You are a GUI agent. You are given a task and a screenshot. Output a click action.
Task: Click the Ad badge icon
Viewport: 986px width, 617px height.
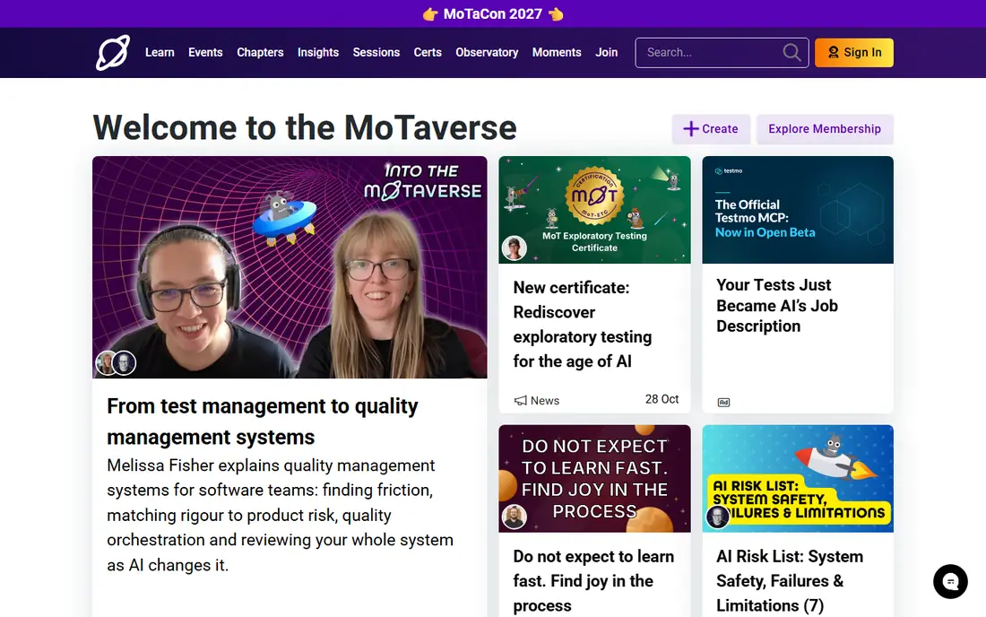[x=723, y=403]
